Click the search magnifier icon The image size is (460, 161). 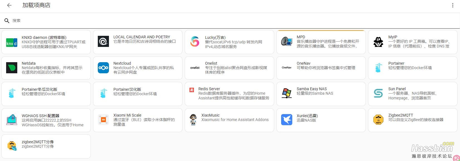[x=7, y=21]
